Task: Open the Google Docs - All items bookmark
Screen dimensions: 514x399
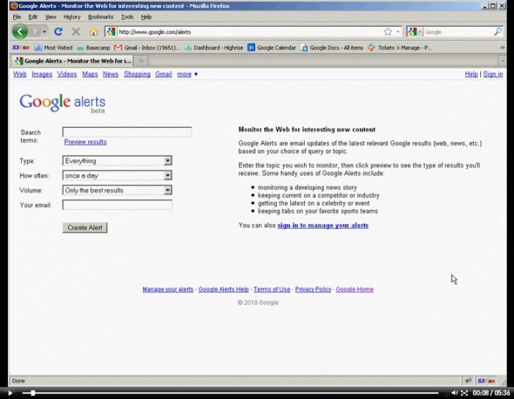Action: click(x=332, y=48)
